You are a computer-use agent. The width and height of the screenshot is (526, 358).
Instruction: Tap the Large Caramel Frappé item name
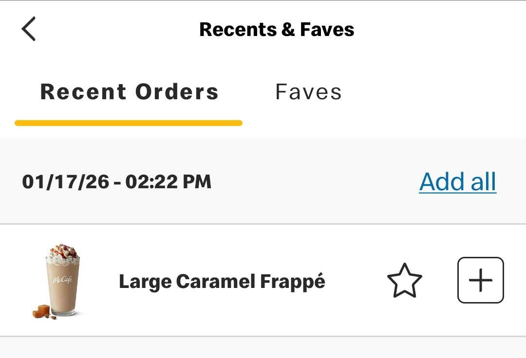(x=222, y=281)
